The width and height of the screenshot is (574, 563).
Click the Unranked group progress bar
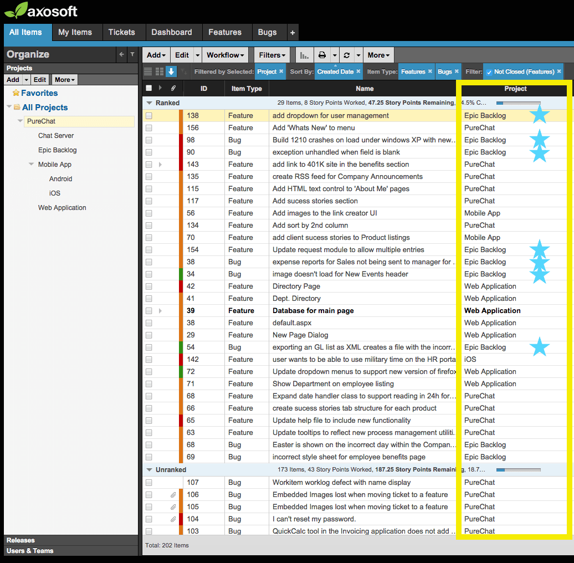tap(519, 470)
